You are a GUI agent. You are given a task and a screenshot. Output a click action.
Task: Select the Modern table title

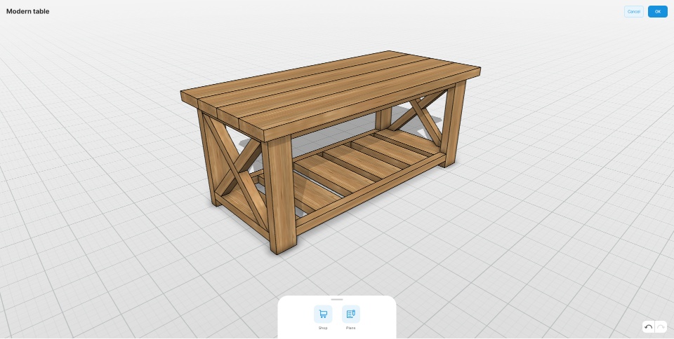28,12
